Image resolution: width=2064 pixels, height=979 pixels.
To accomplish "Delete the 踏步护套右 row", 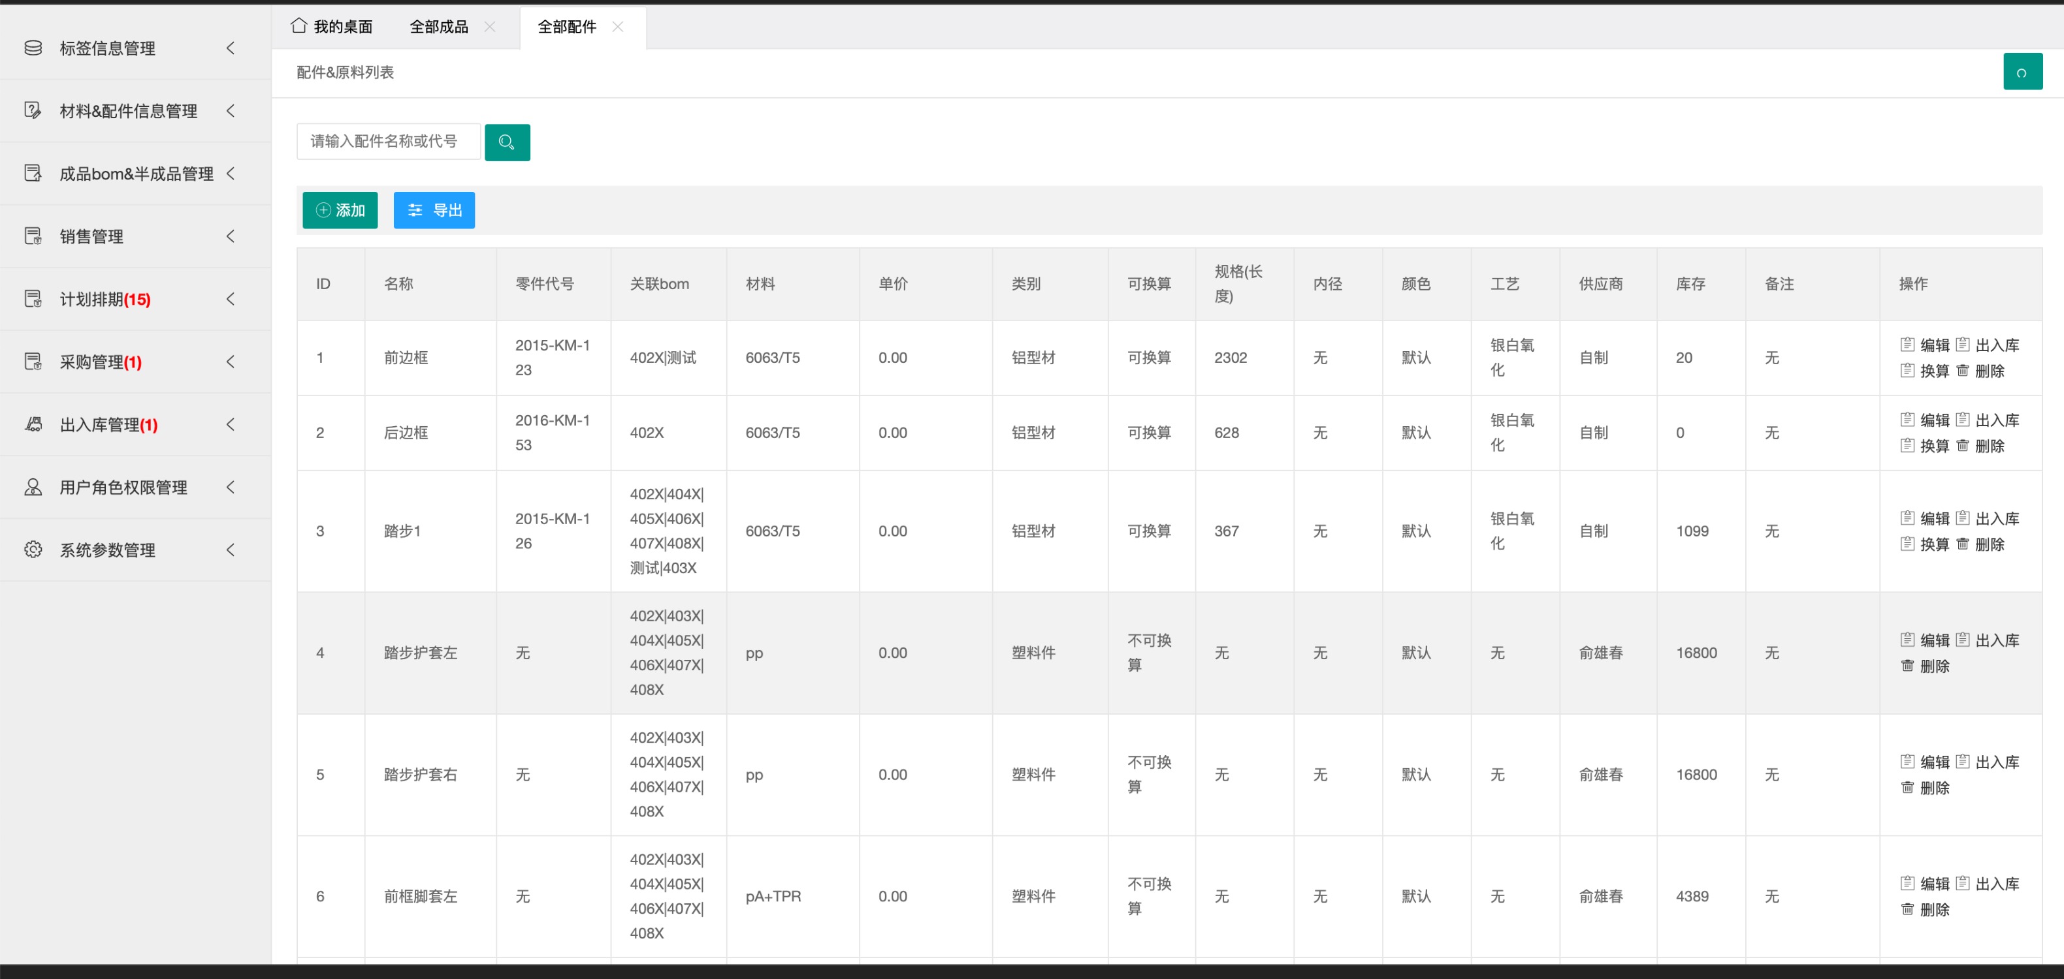I will (x=1925, y=787).
